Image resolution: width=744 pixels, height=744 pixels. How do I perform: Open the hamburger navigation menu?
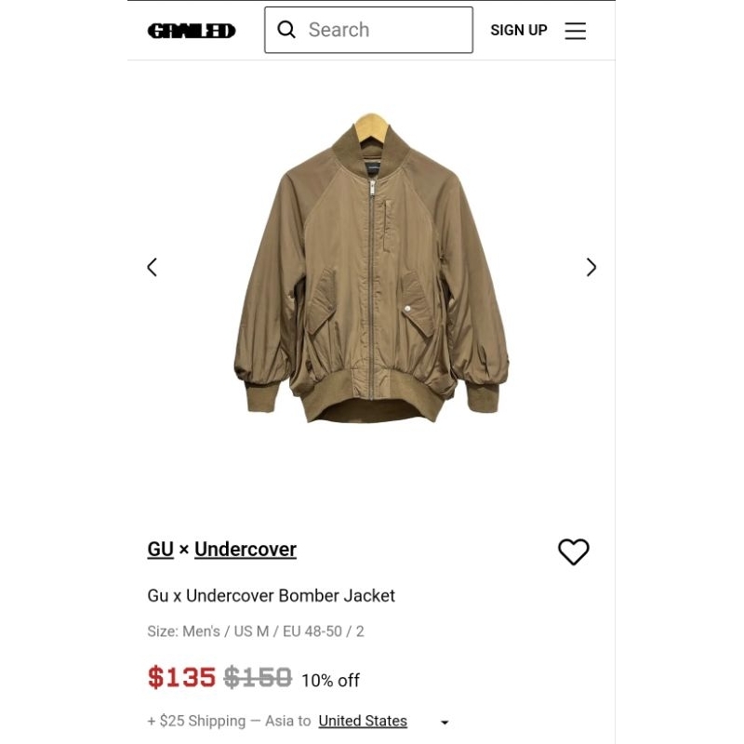point(575,31)
